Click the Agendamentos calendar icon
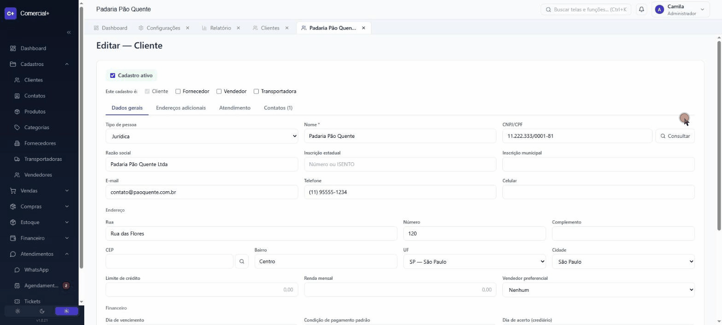Viewport: 722px width, 325px height. tap(17, 286)
